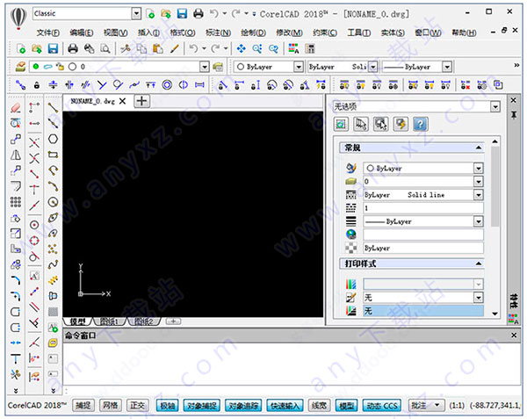Viewport: 527px width, 419px height.
Task: Click the 模型 button in status bar
Action: (x=347, y=406)
